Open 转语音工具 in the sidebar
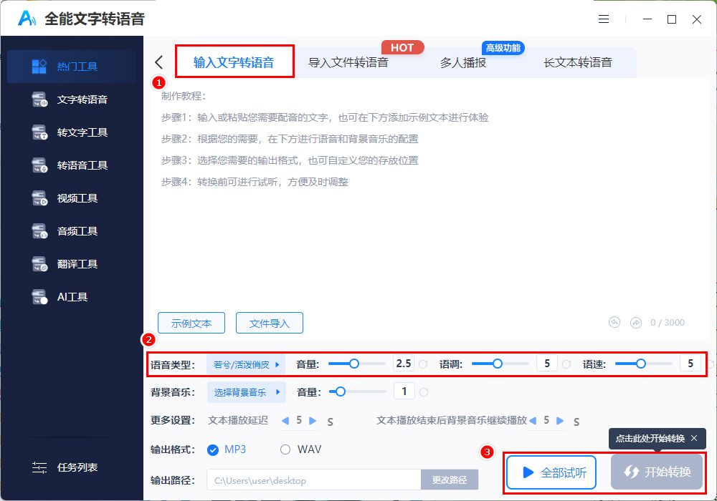 coord(71,165)
